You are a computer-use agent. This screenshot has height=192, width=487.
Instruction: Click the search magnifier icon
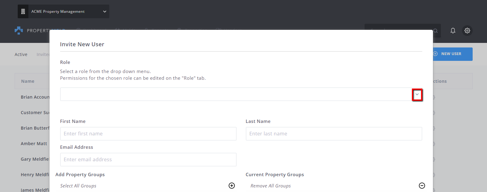(435, 31)
